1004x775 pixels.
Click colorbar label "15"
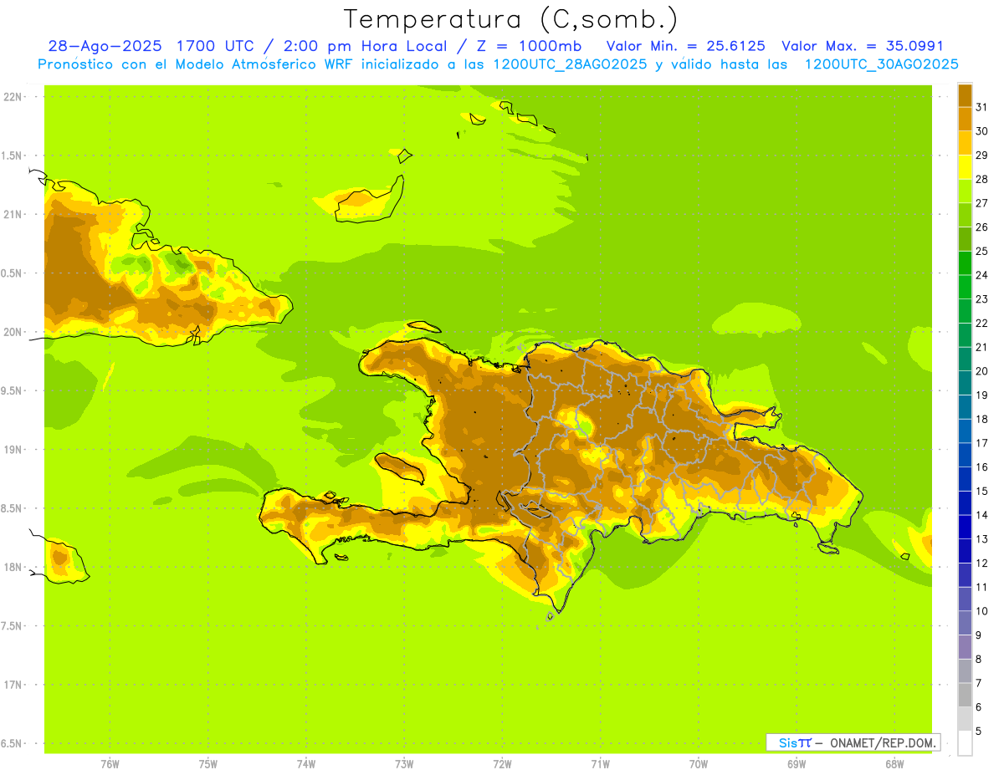coord(981,491)
